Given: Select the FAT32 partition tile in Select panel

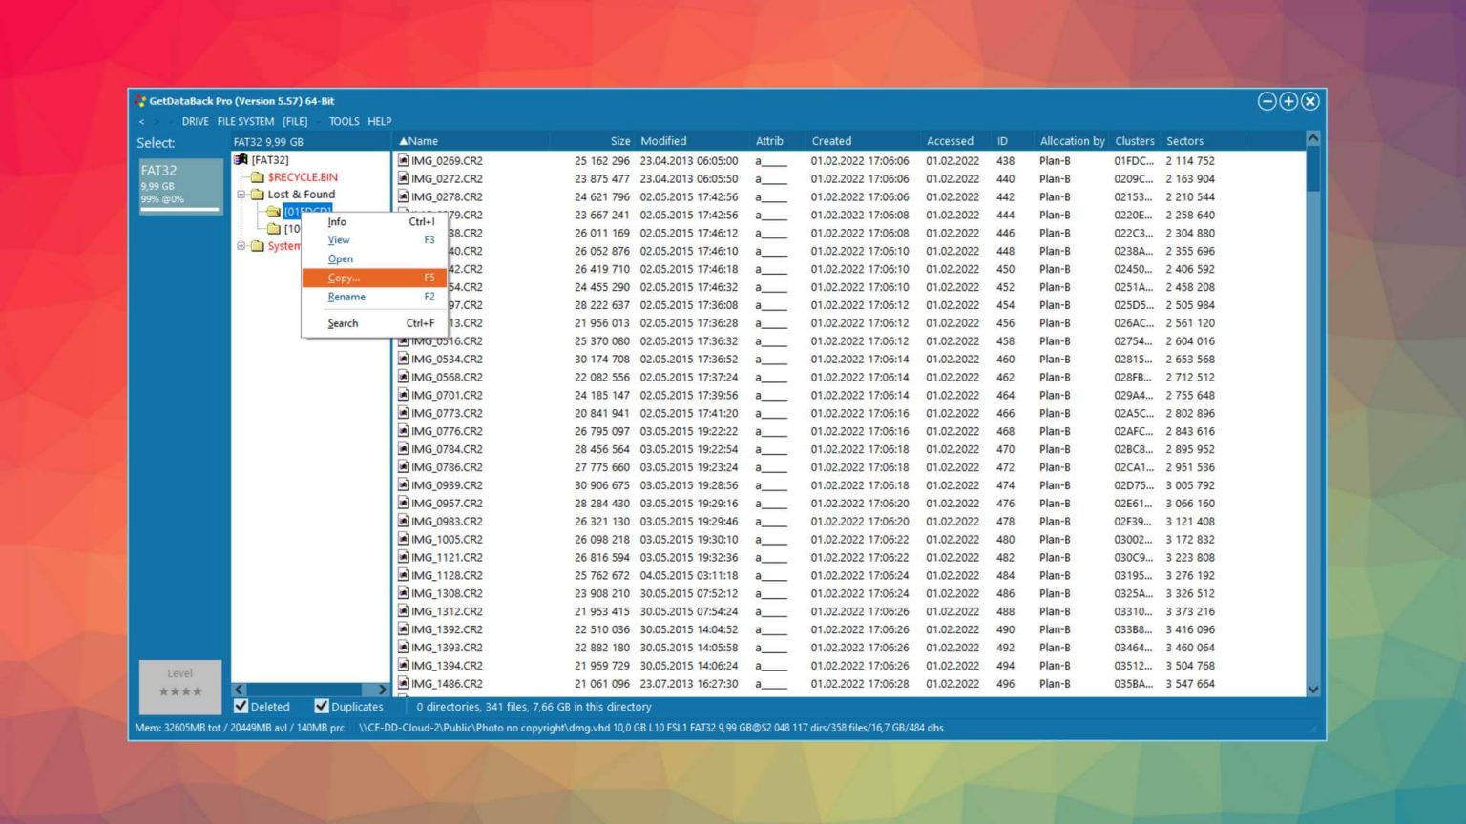Looking at the screenshot, I should [x=179, y=187].
